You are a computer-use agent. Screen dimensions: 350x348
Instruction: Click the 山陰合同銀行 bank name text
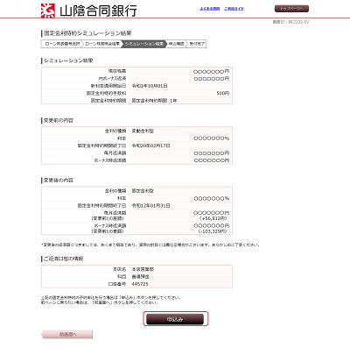point(98,11)
